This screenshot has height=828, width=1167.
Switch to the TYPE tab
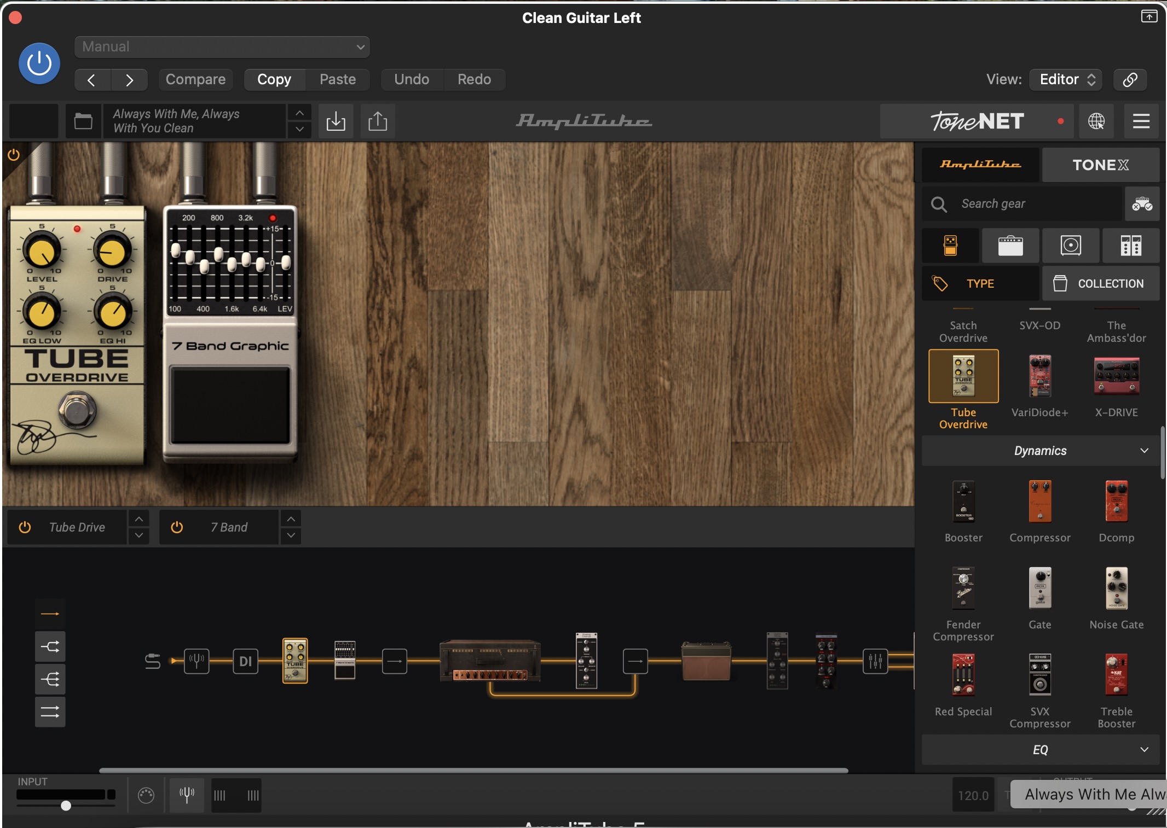(980, 283)
